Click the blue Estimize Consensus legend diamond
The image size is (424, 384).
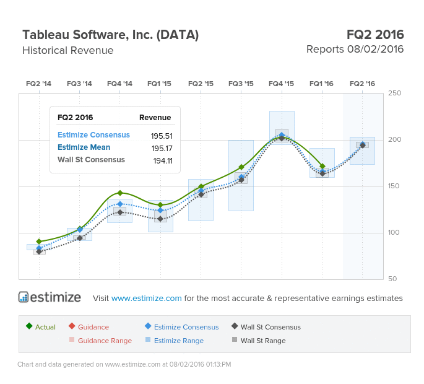[x=148, y=326]
